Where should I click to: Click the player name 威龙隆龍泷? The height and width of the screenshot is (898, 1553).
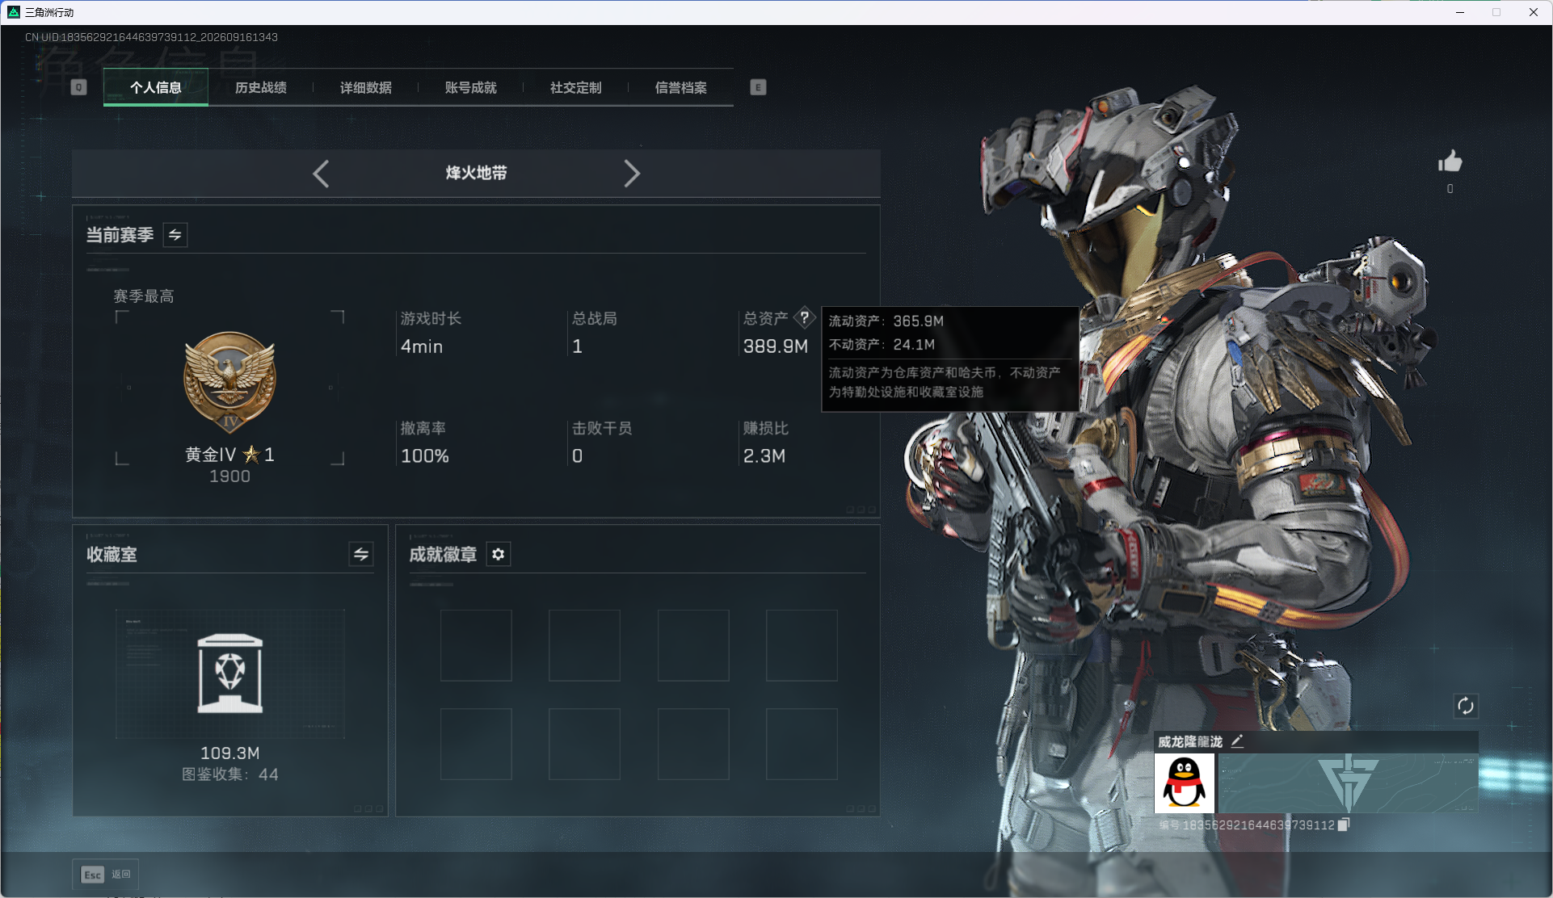[x=1190, y=741]
